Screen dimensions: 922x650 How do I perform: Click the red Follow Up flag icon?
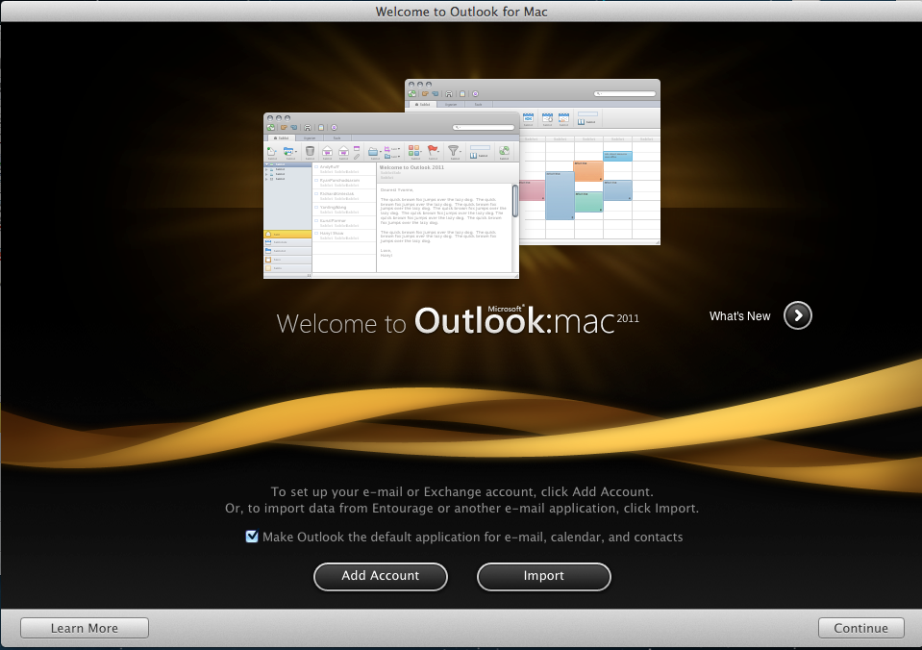click(x=434, y=151)
